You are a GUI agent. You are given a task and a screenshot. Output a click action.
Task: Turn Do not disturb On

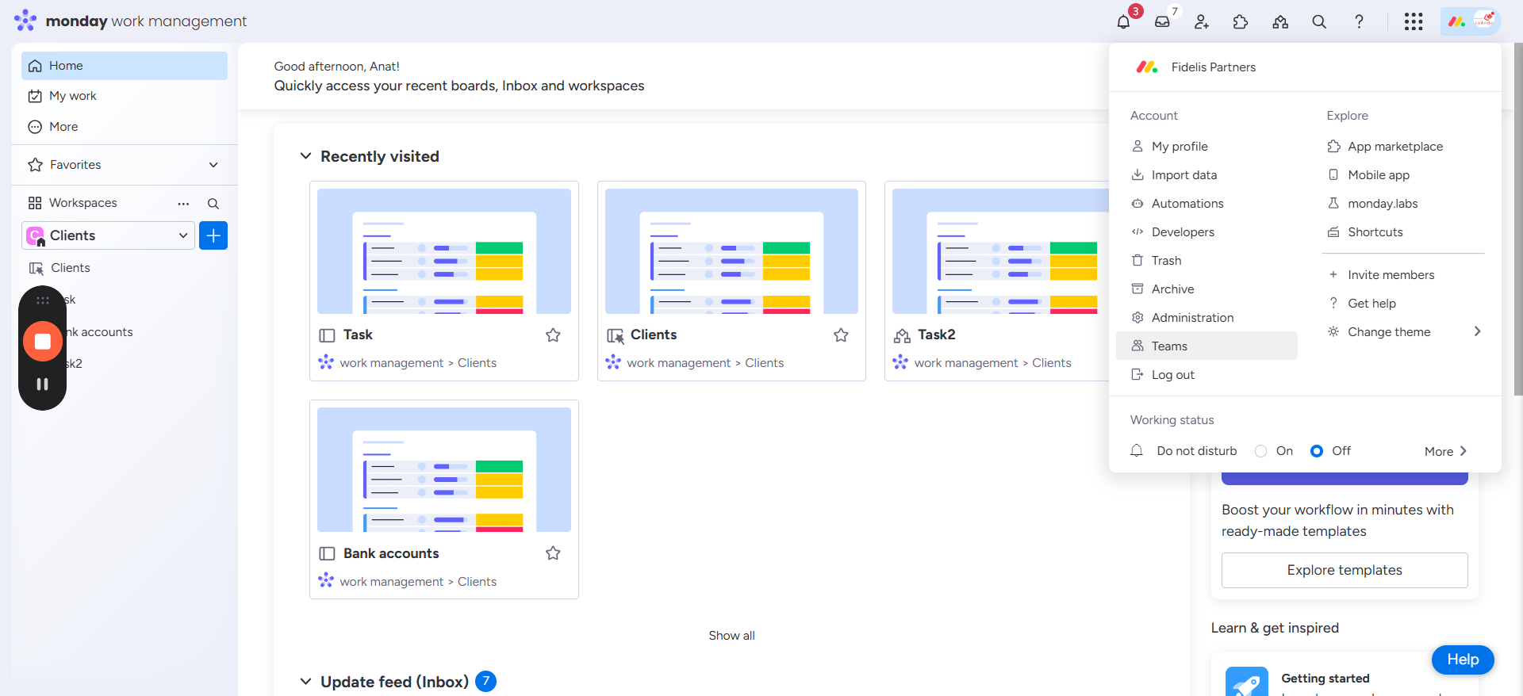pos(1260,451)
